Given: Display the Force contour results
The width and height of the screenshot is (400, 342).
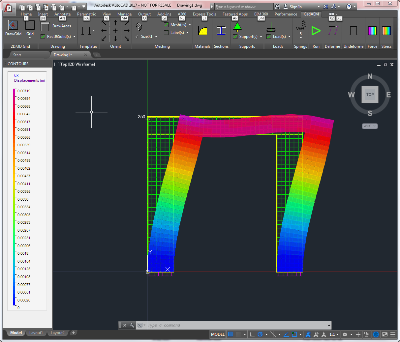Looking at the screenshot, I should 372,31.
